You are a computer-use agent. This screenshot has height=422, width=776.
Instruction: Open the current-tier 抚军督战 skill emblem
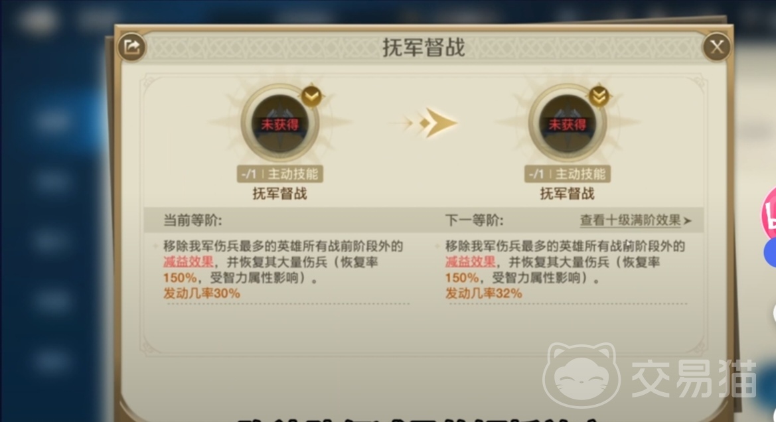[x=280, y=122]
